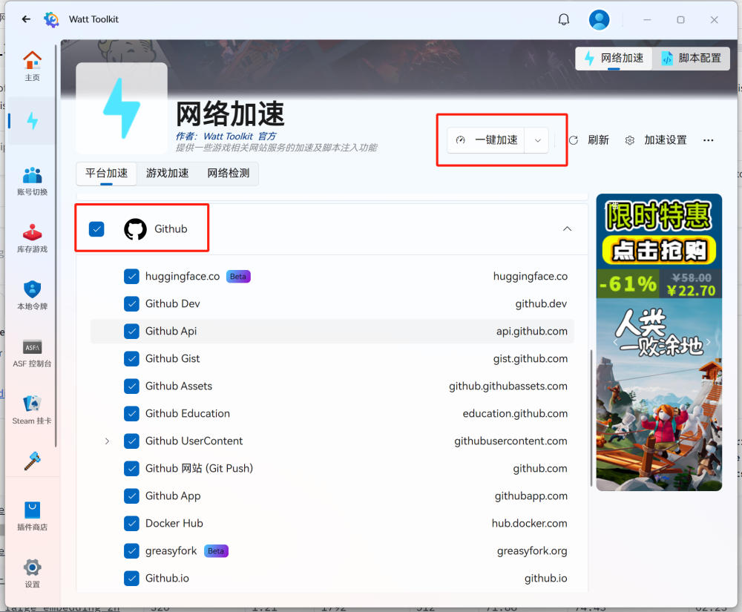
Task: Toggle Github Assets checkbox
Action: (x=131, y=386)
